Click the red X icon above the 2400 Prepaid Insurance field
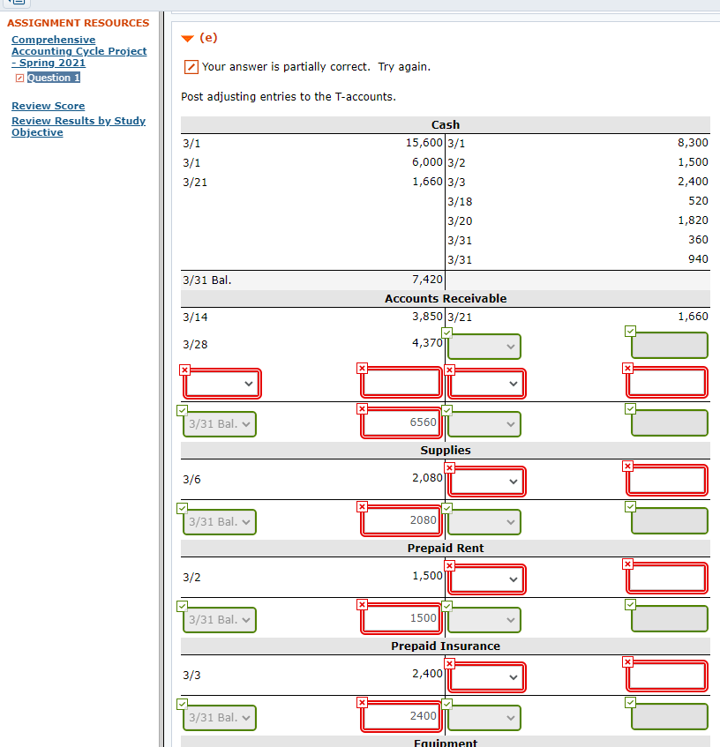Viewport: 720px width, 747px height. [x=362, y=704]
